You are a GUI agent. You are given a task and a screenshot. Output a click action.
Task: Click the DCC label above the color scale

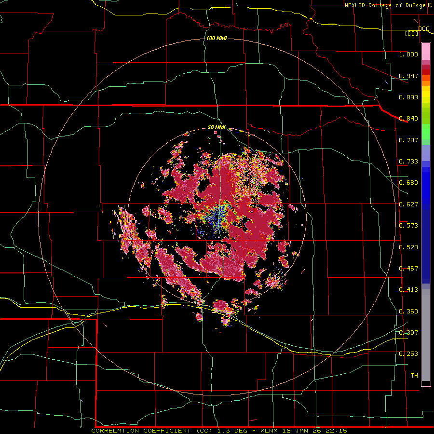424,28
